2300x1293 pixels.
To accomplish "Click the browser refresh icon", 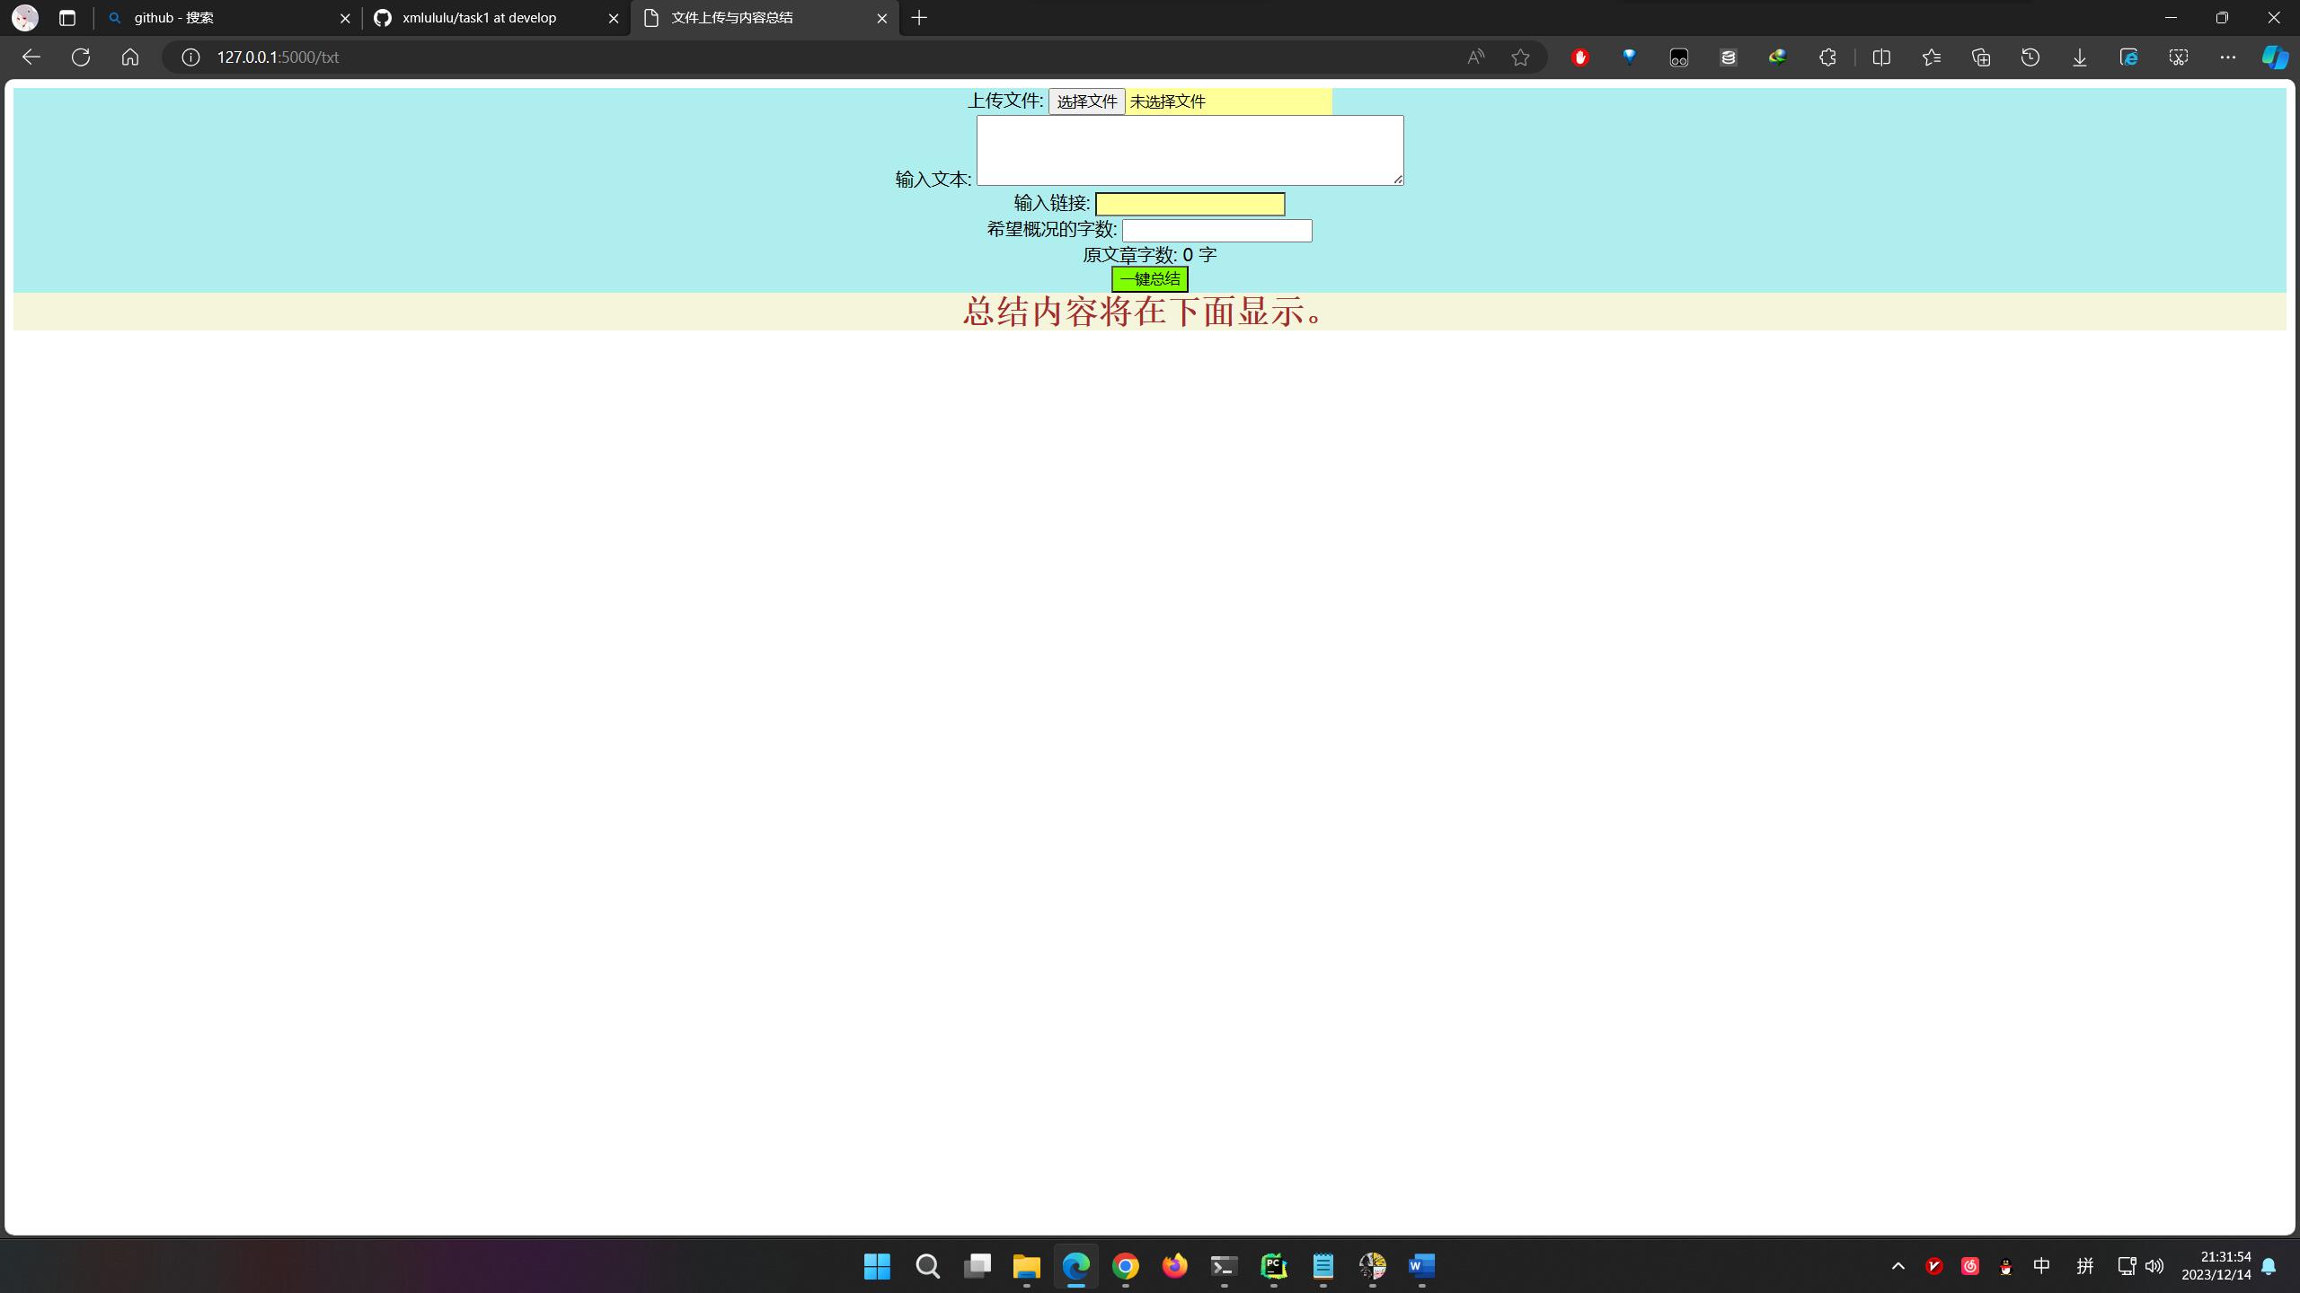I will click(x=81, y=57).
